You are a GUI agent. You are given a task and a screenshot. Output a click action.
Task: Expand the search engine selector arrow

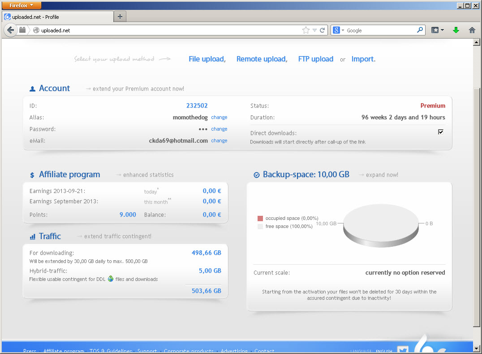(x=343, y=30)
